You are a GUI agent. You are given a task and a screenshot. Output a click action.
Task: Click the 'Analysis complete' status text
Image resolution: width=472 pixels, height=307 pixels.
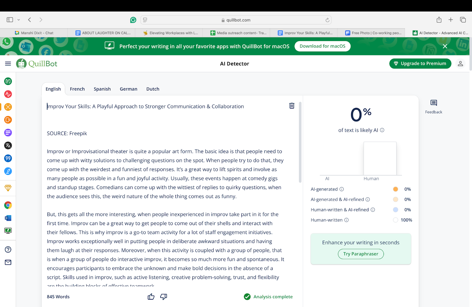tap(273, 297)
